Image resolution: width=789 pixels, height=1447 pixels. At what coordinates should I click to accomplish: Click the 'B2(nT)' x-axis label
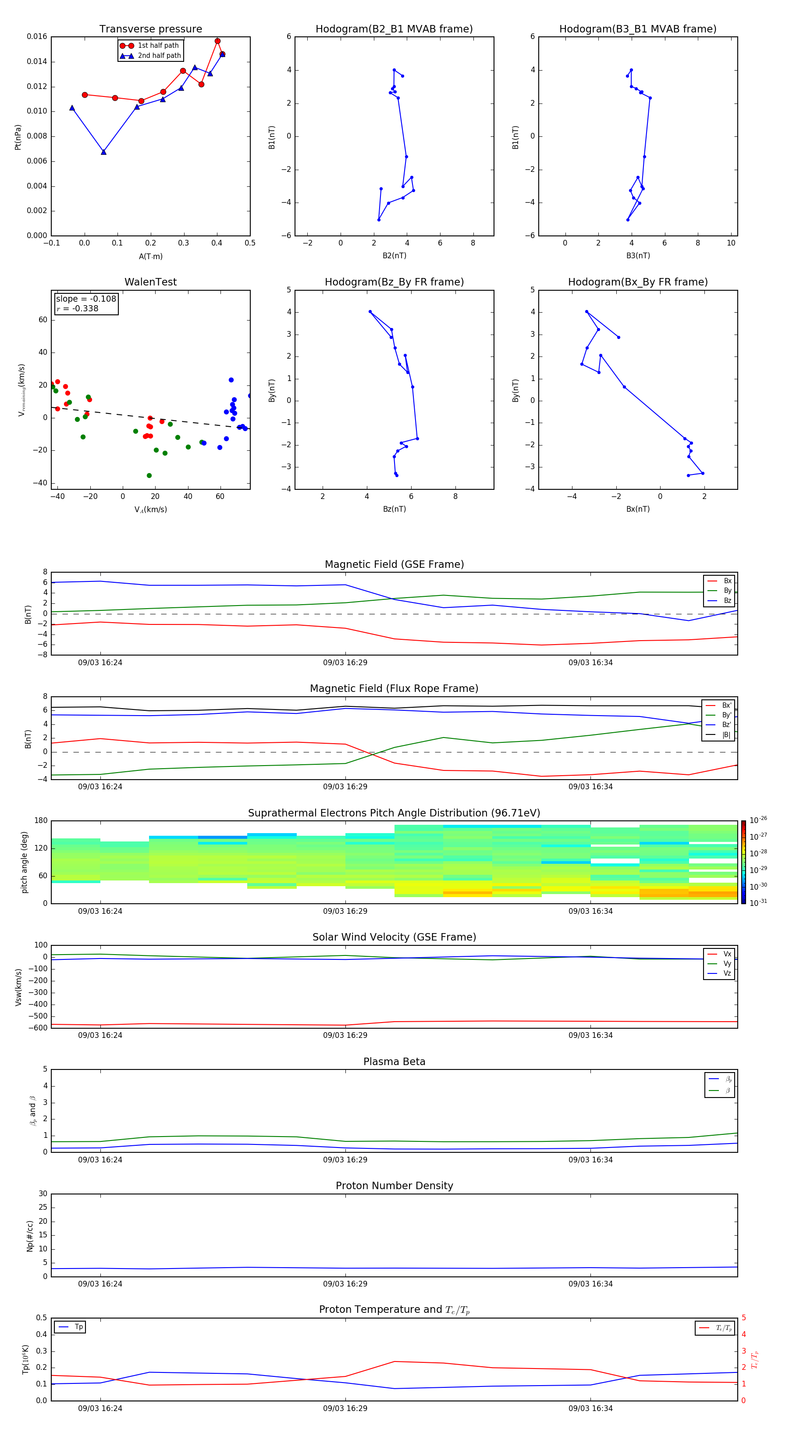point(394,256)
